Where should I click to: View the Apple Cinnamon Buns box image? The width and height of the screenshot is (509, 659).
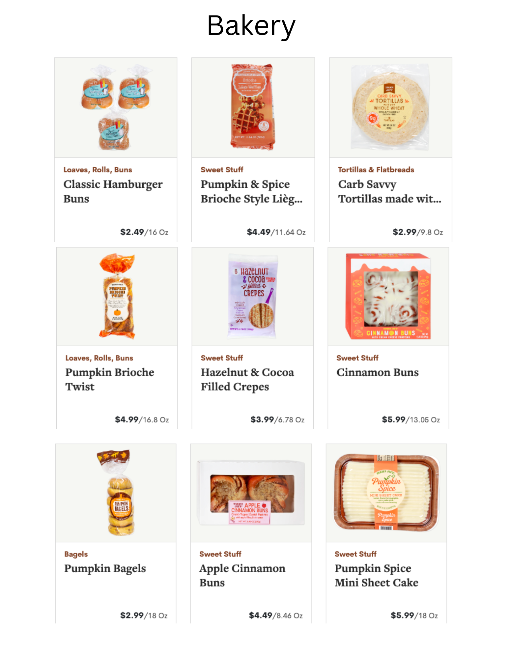click(251, 493)
